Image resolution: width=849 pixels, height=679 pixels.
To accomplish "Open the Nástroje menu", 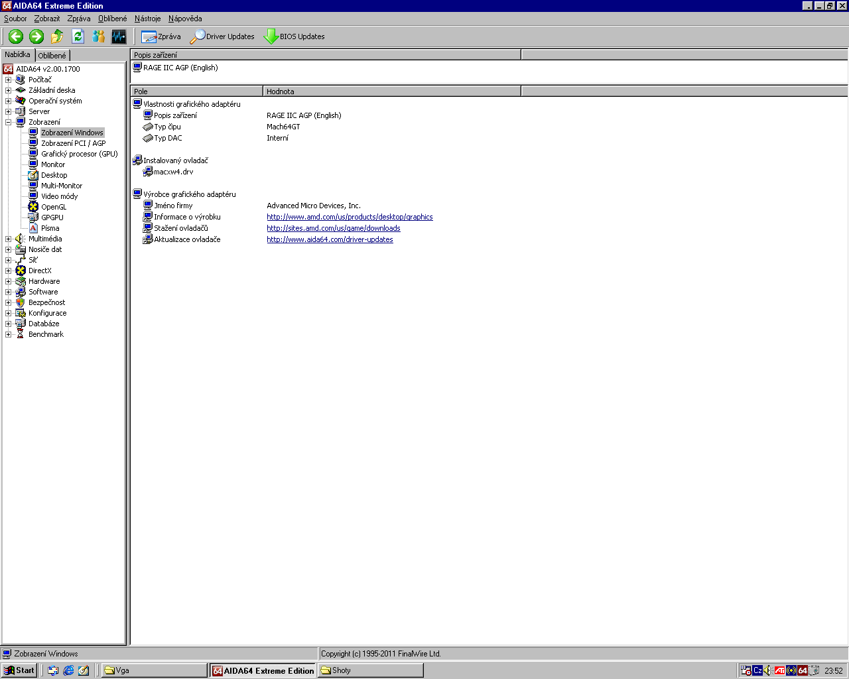I will [147, 19].
